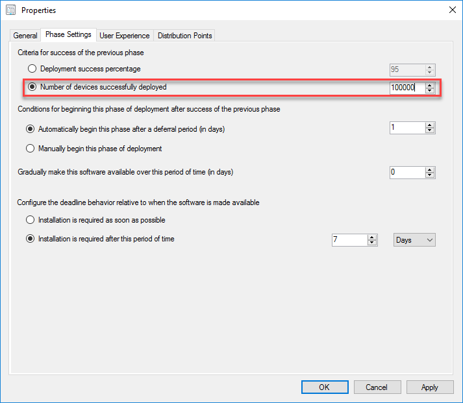Increase the gradual availability days value
Image resolution: width=463 pixels, height=403 pixels.
point(430,169)
